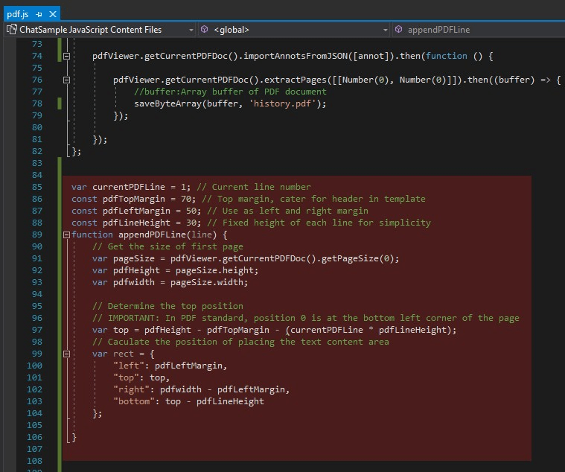Screen dimensions: 565x472
Task: Collapse the code block at line 76
Action: [x=66, y=80]
